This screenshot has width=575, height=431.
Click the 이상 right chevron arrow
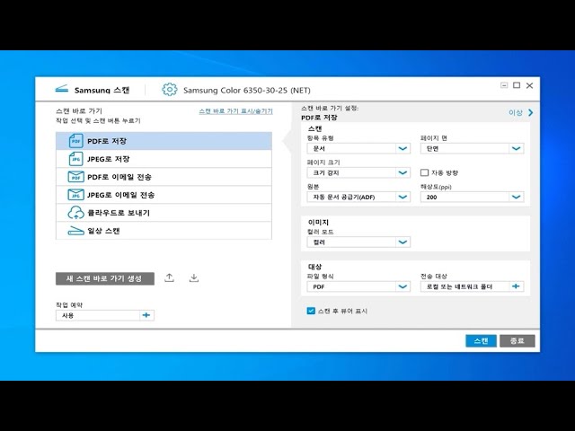[x=531, y=112]
